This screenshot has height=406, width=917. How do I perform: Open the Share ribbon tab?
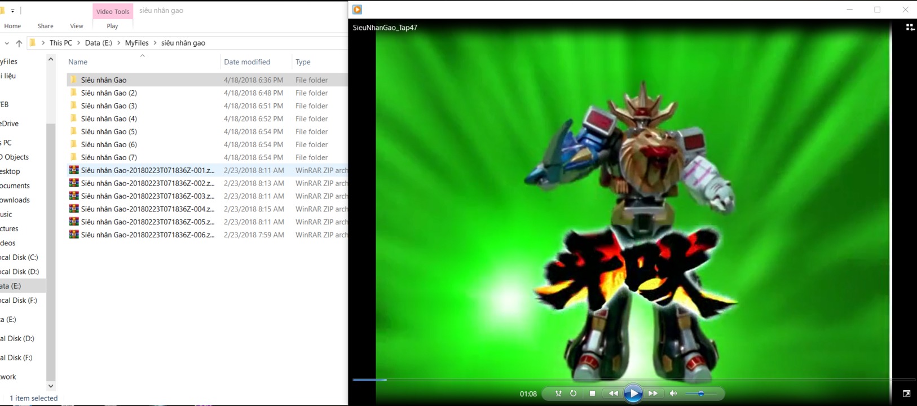[46, 26]
